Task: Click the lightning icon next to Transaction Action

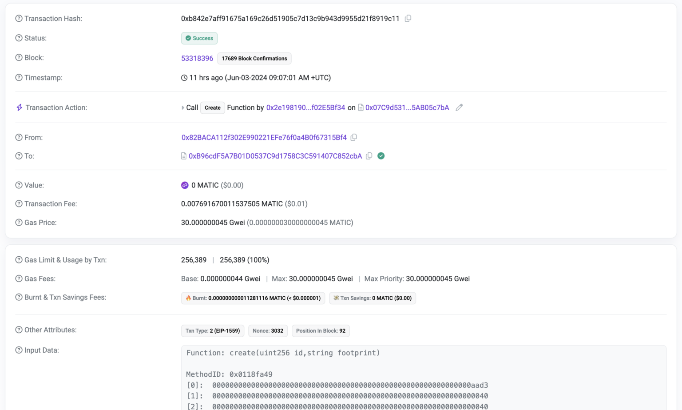Action: coord(18,107)
